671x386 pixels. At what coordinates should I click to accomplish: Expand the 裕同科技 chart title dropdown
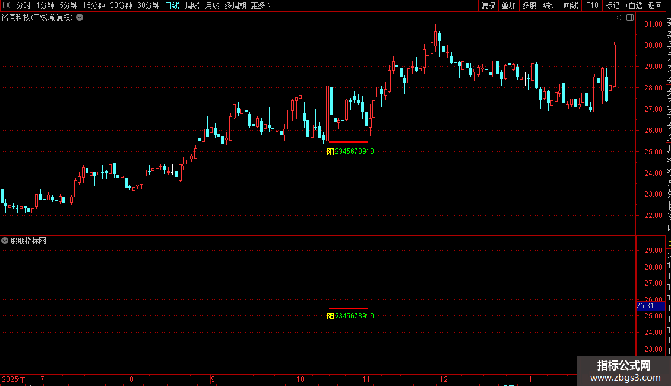[x=80, y=18]
